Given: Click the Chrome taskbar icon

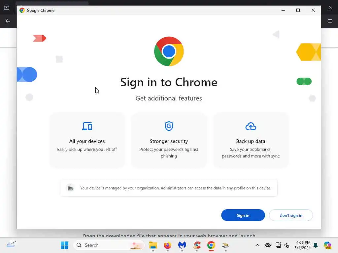Looking at the screenshot, I should (x=211, y=245).
